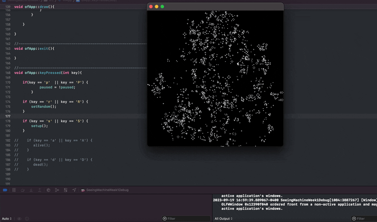Click the step over debug icon
The image size is (377, 222).
pos(23,190)
